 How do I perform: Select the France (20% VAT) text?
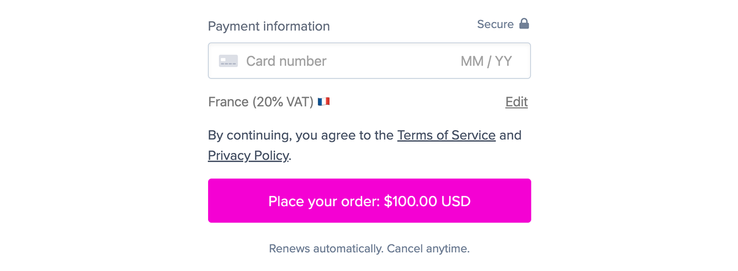click(261, 102)
